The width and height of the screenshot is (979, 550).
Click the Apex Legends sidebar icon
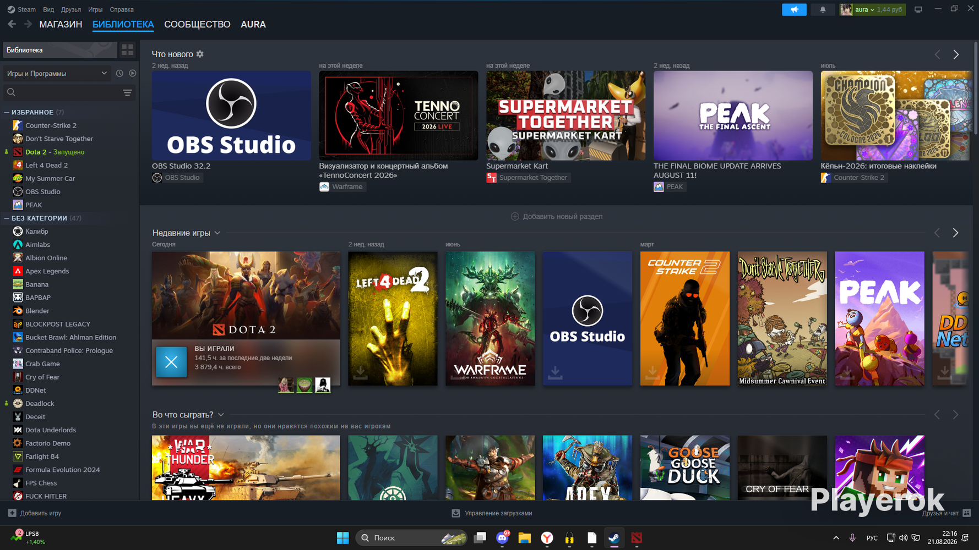tap(18, 271)
